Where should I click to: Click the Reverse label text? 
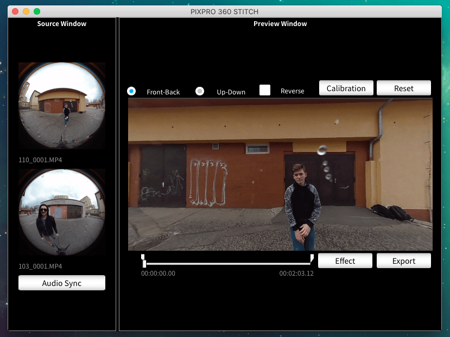tap(292, 91)
